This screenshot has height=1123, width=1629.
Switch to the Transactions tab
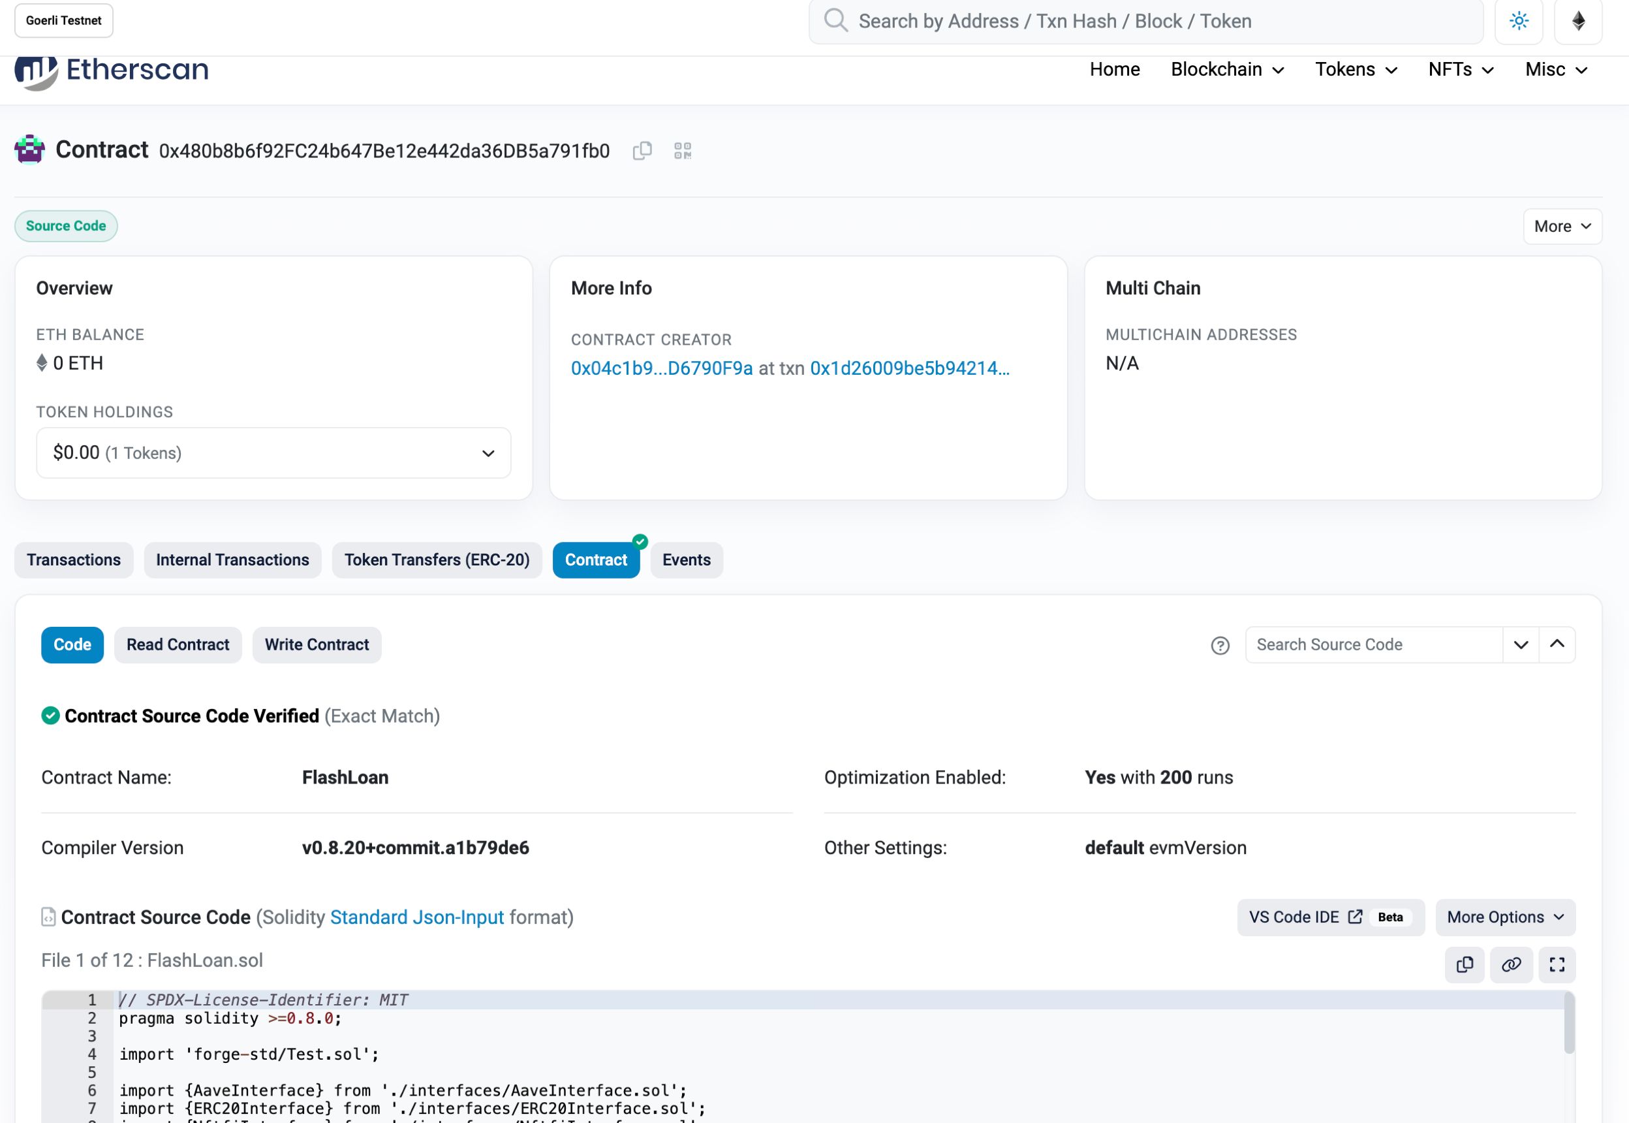[x=74, y=560]
